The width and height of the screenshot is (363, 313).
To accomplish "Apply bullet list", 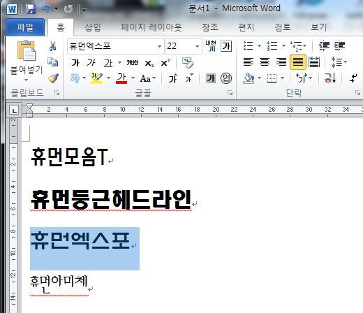I will 249,45.
